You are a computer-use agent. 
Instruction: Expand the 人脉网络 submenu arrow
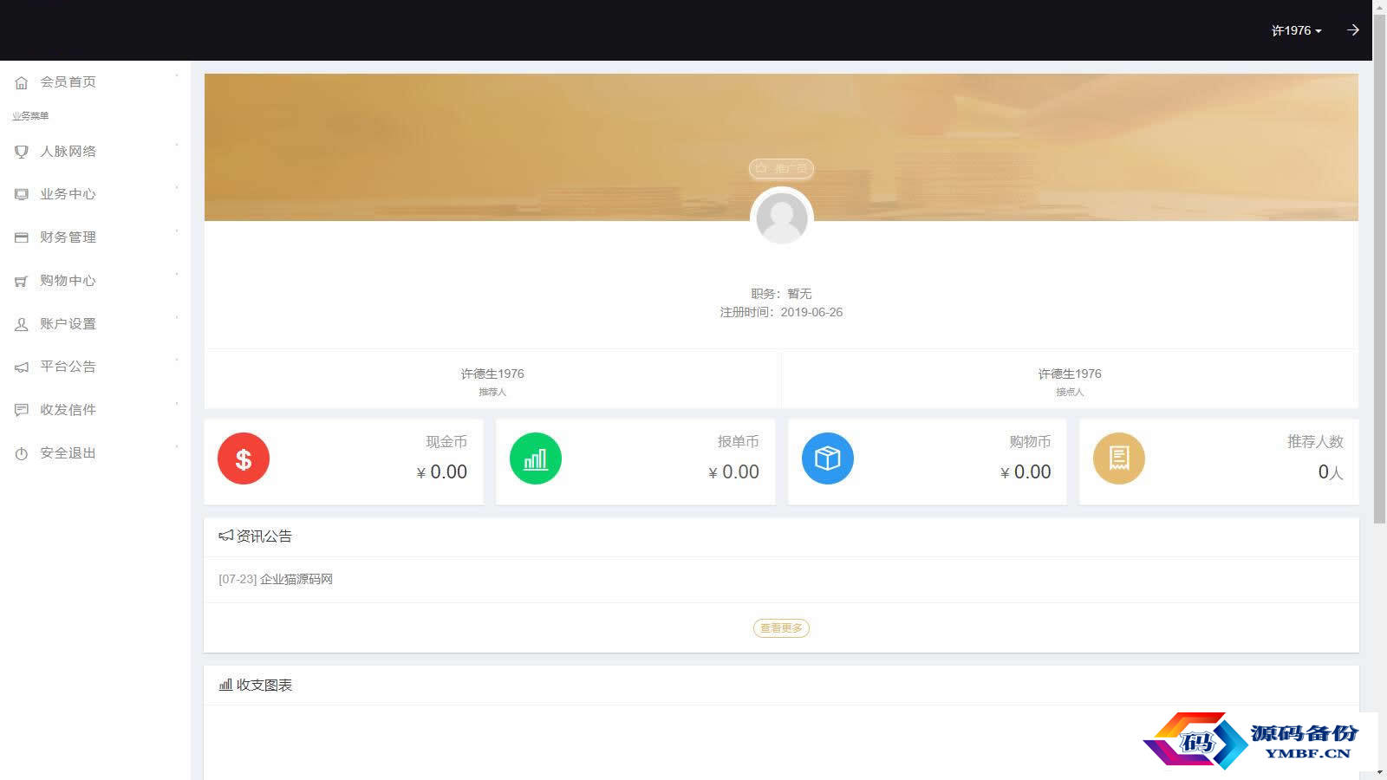[177, 145]
